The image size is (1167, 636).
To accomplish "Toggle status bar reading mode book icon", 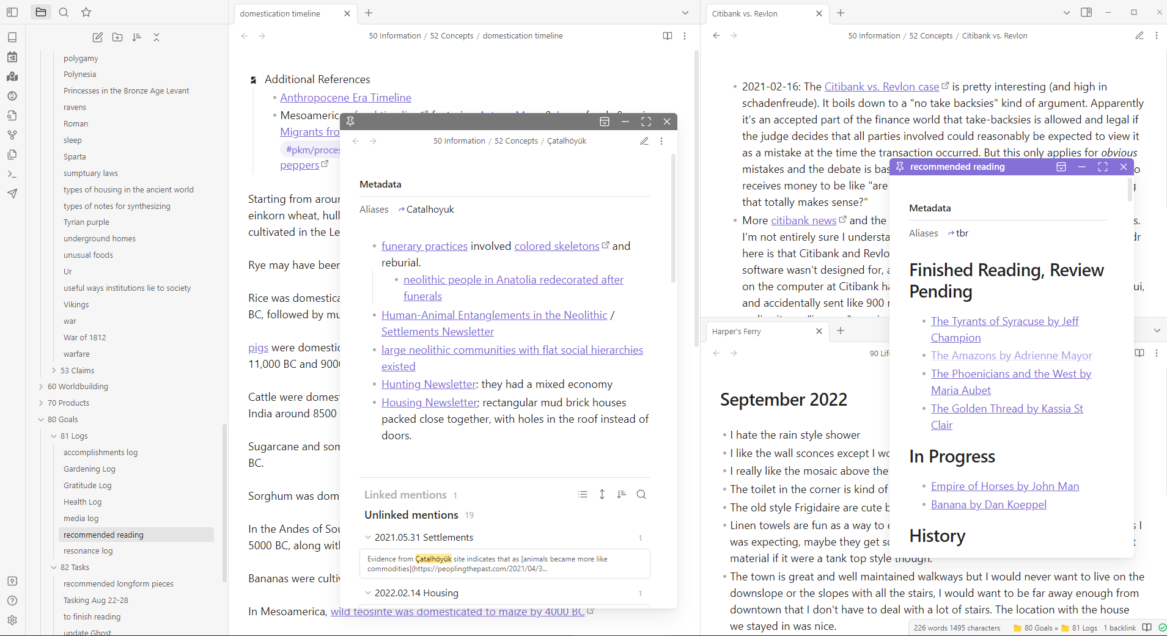I will [1147, 627].
